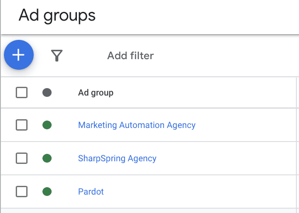Click the gray status dot column header
Image resolution: width=299 pixels, height=213 pixels.
(x=47, y=92)
